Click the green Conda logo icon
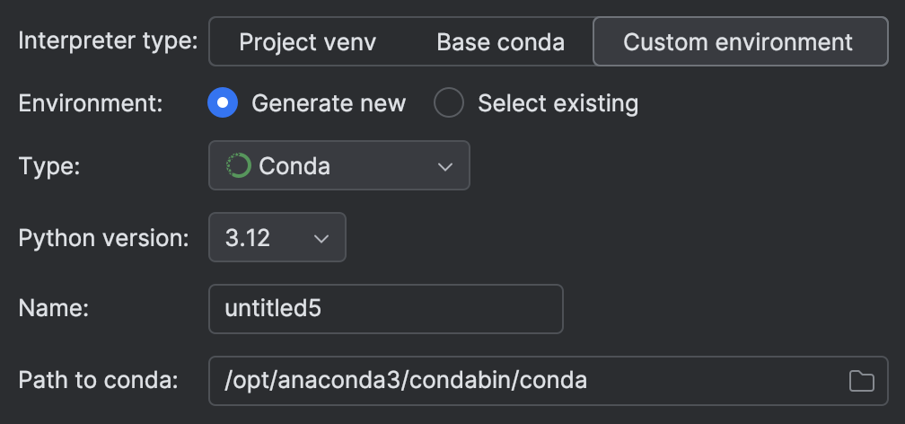 (239, 166)
